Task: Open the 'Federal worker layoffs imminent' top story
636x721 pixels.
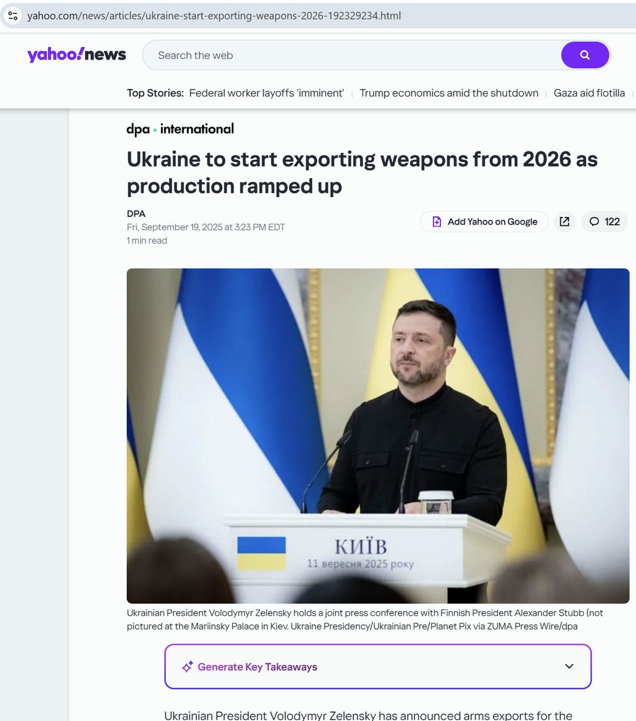Action: click(x=267, y=93)
